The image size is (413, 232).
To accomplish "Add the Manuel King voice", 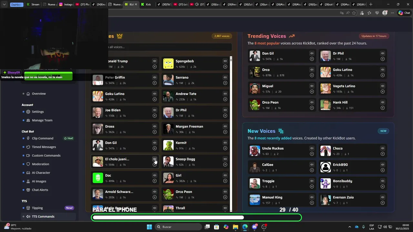I will 312,203.
